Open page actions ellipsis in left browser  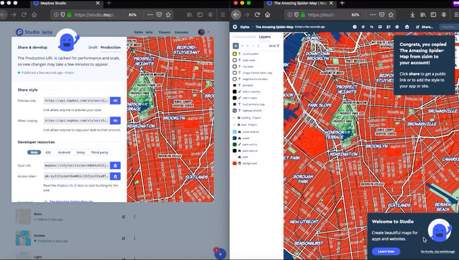150,15
